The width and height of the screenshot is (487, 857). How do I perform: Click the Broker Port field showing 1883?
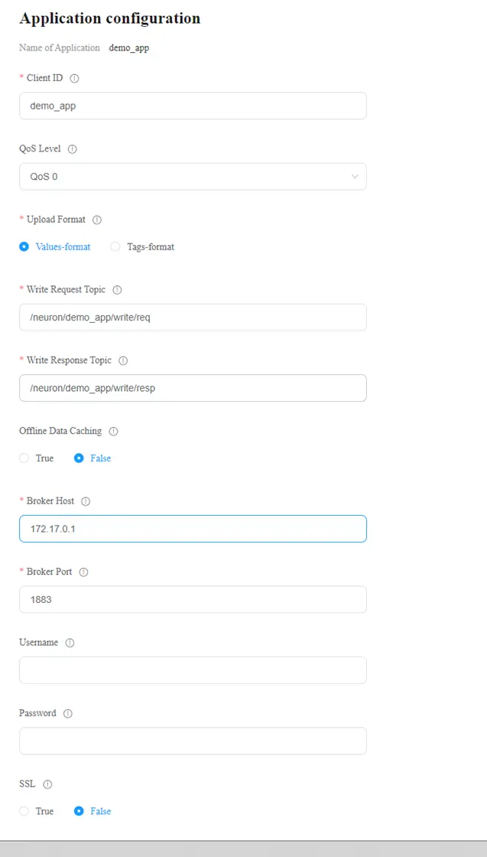pyautogui.click(x=192, y=600)
